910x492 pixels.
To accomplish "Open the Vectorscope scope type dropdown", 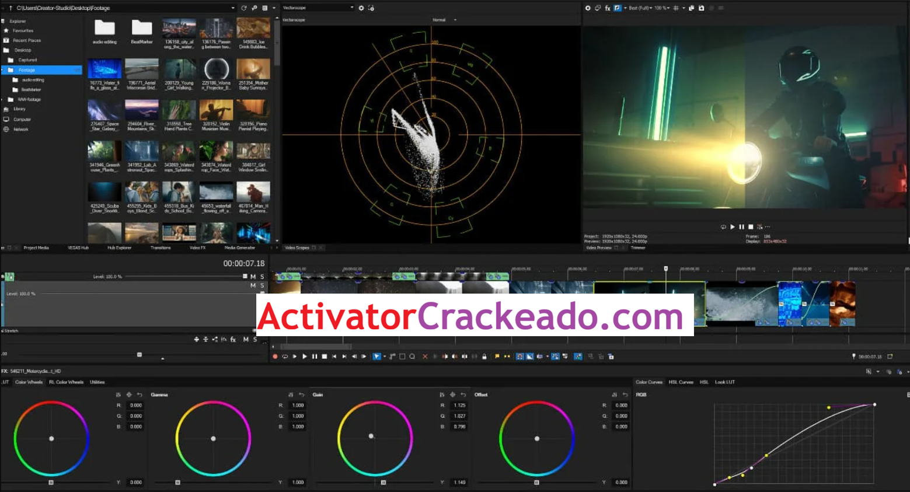I will coord(318,8).
